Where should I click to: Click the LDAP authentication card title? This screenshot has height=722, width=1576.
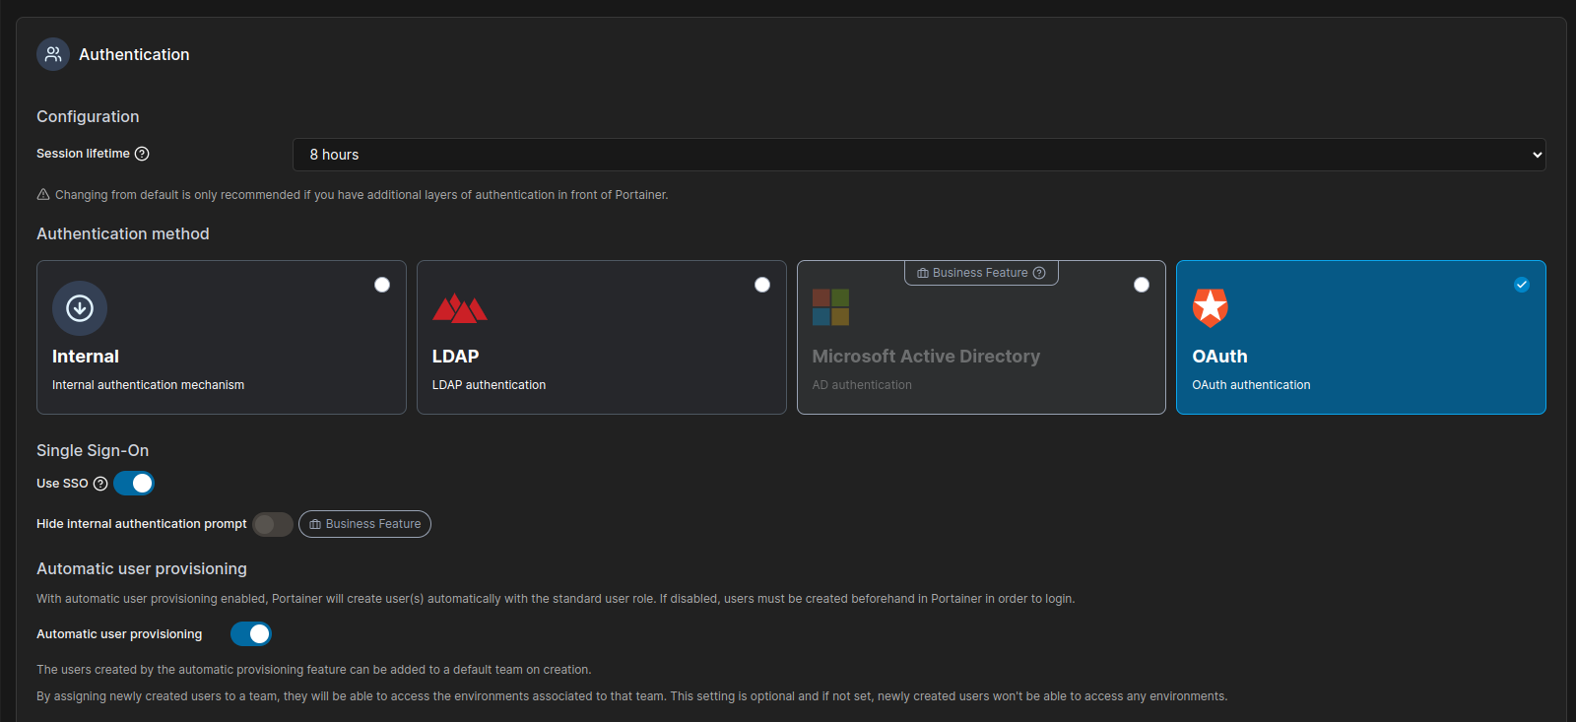click(455, 357)
